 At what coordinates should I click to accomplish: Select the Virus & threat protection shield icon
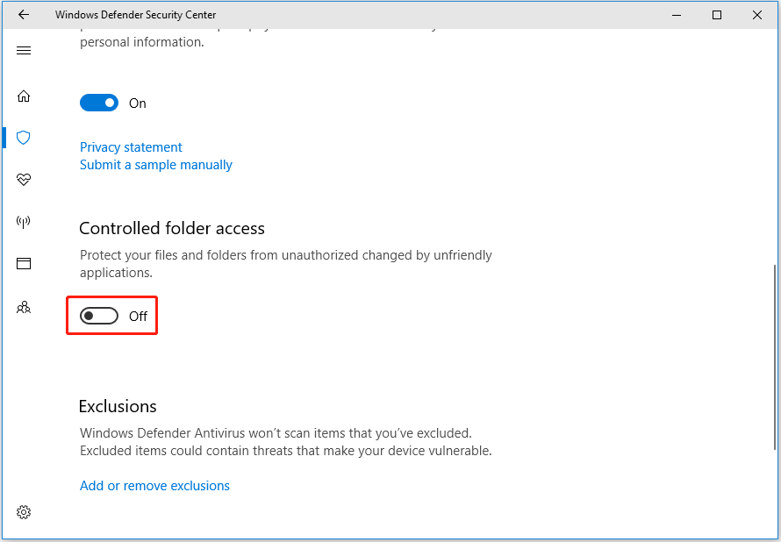[24, 138]
